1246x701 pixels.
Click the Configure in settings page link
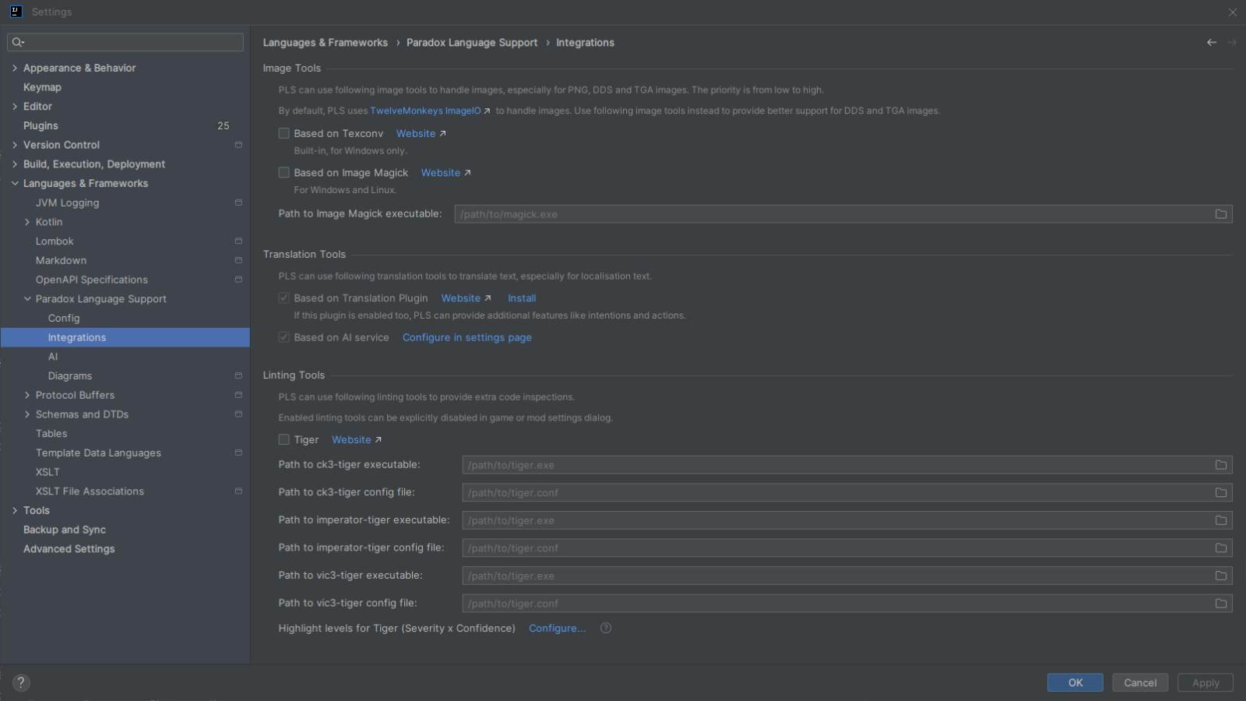coord(466,338)
